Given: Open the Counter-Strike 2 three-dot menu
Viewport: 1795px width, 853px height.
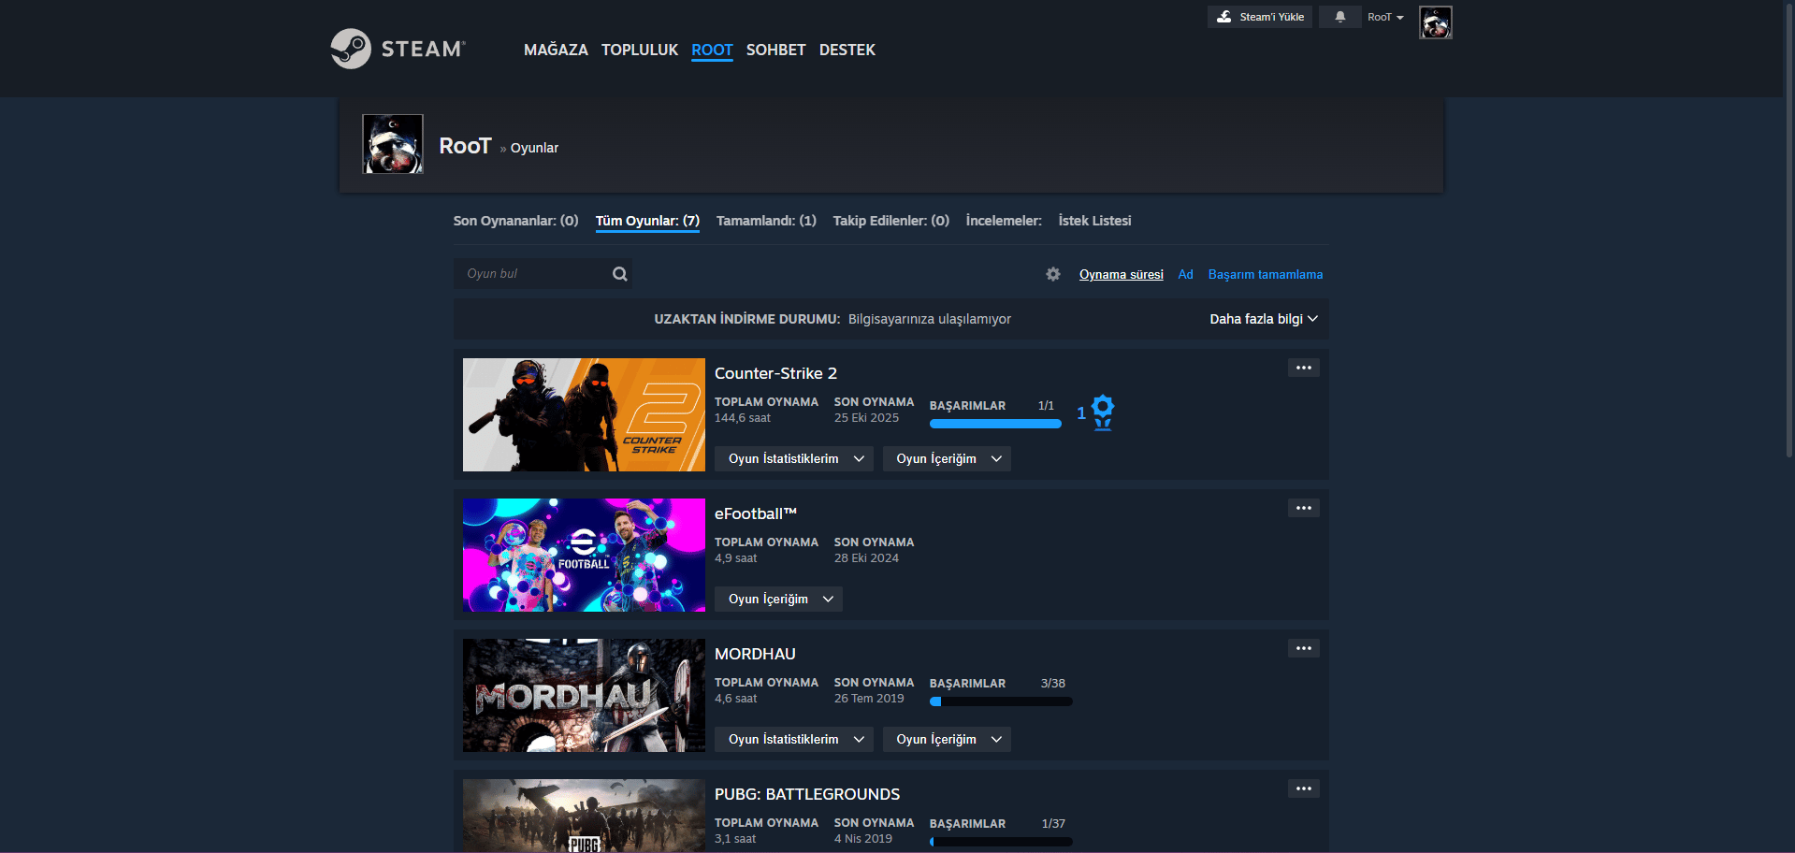Looking at the screenshot, I should [1304, 368].
